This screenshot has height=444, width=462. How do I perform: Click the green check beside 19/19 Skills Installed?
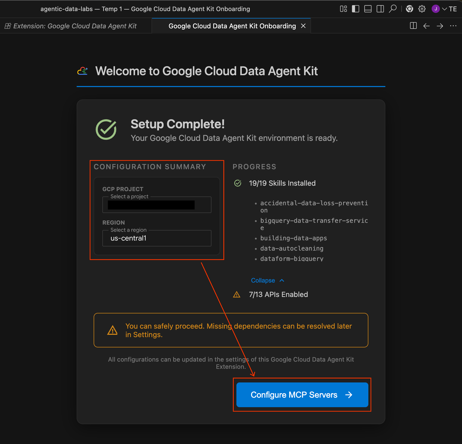pos(238,183)
